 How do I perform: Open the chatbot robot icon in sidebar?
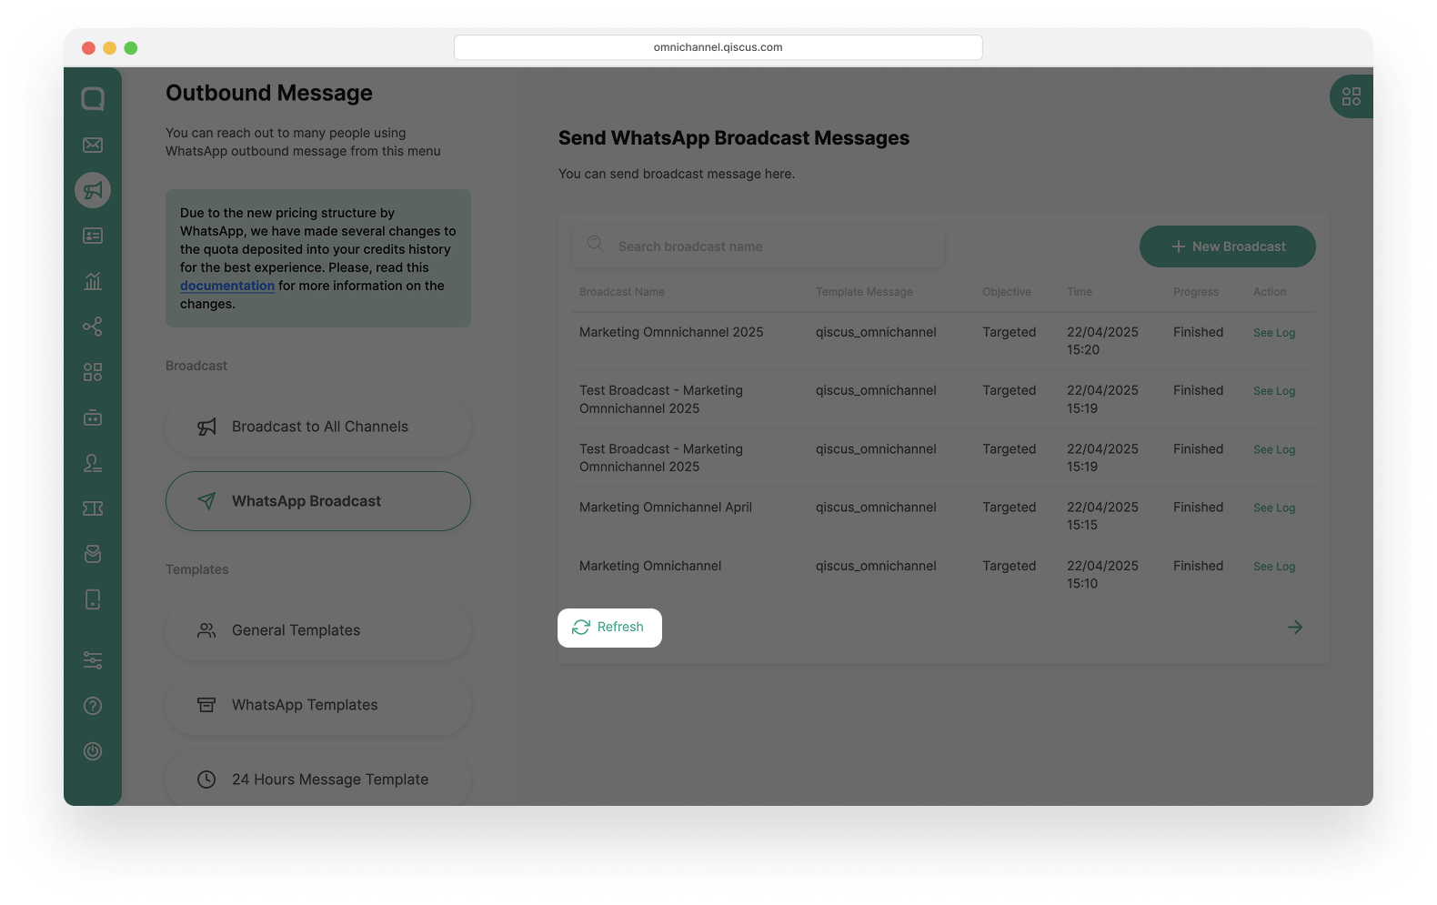coord(93,417)
